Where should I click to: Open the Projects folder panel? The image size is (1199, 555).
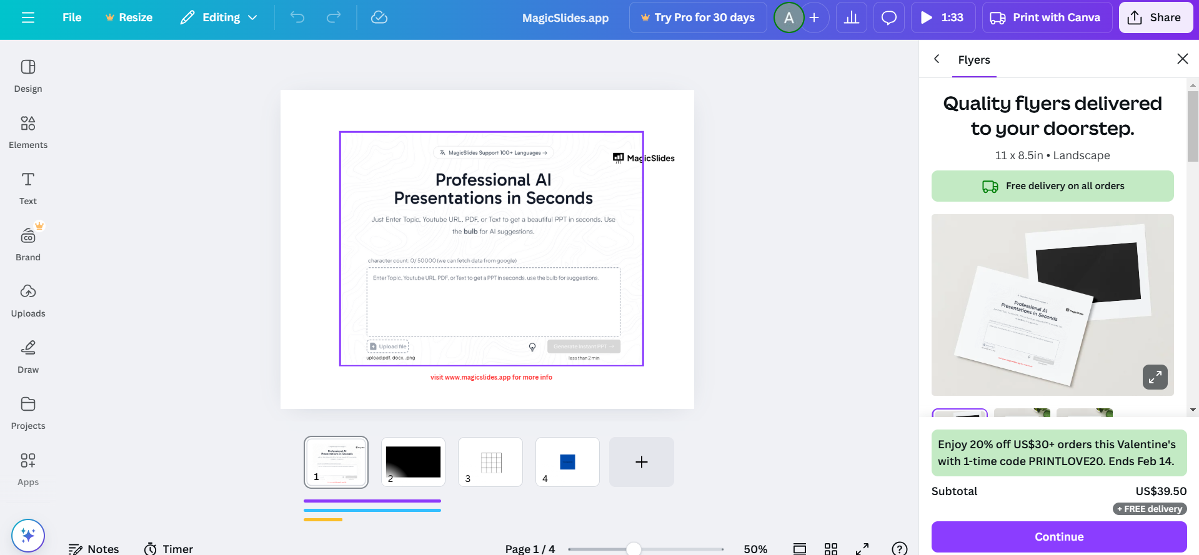28,413
